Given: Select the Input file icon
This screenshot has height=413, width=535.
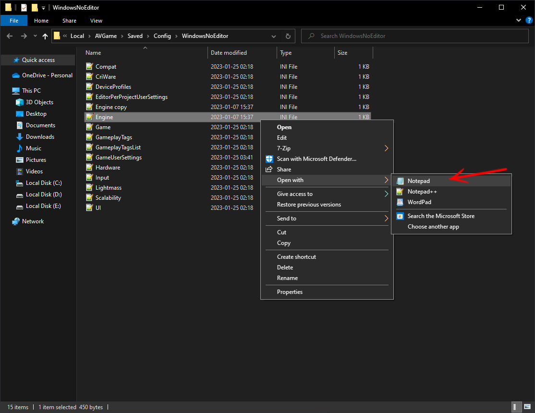Looking at the screenshot, I should pyautogui.click(x=89, y=177).
